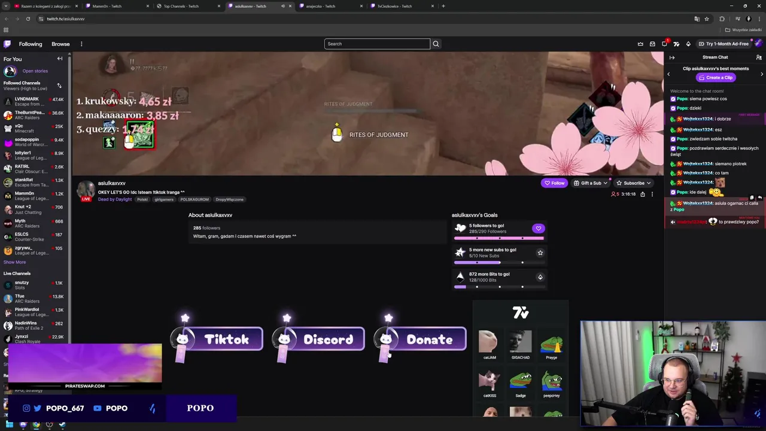
Task: Go to previous clip banner arrow
Action: pos(668,74)
